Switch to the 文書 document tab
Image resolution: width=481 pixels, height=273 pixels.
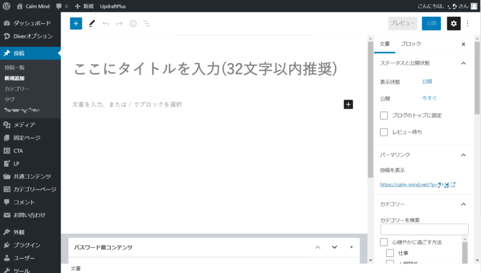pos(384,44)
